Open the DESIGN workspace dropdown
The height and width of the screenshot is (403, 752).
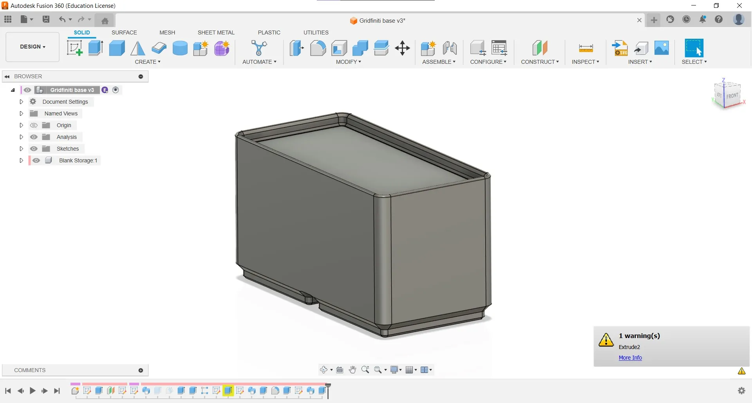point(33,47)
